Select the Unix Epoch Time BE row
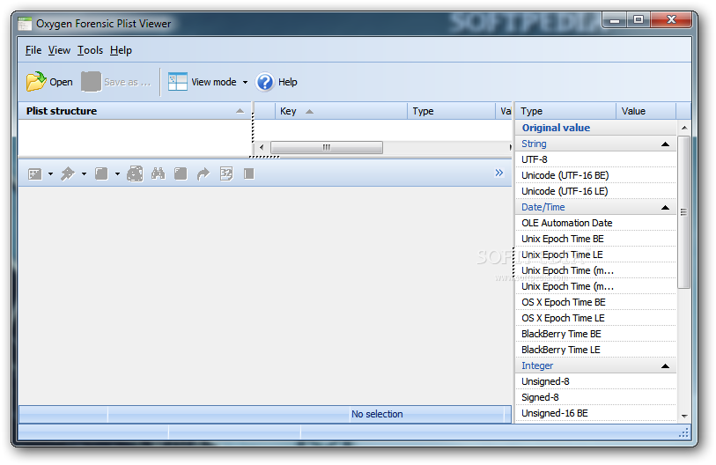The image size is (716, 465). [x=596, y=239]
